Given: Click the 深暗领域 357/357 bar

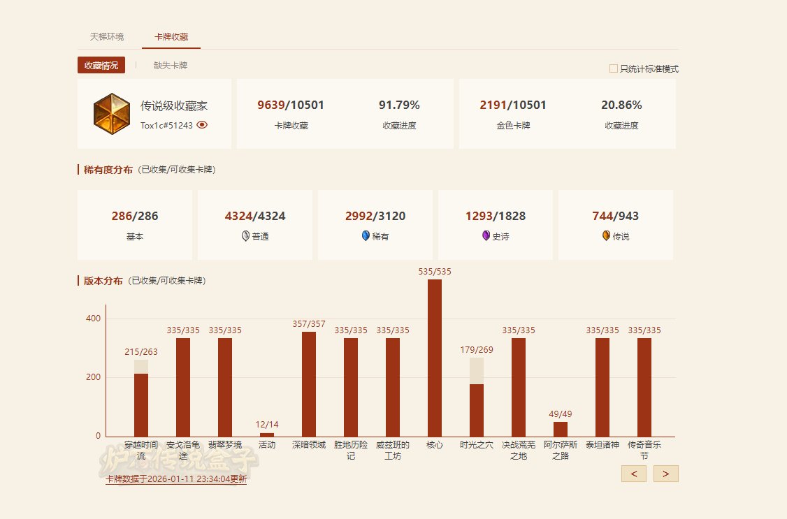Looking at the screenshot, I should [309, 383].
